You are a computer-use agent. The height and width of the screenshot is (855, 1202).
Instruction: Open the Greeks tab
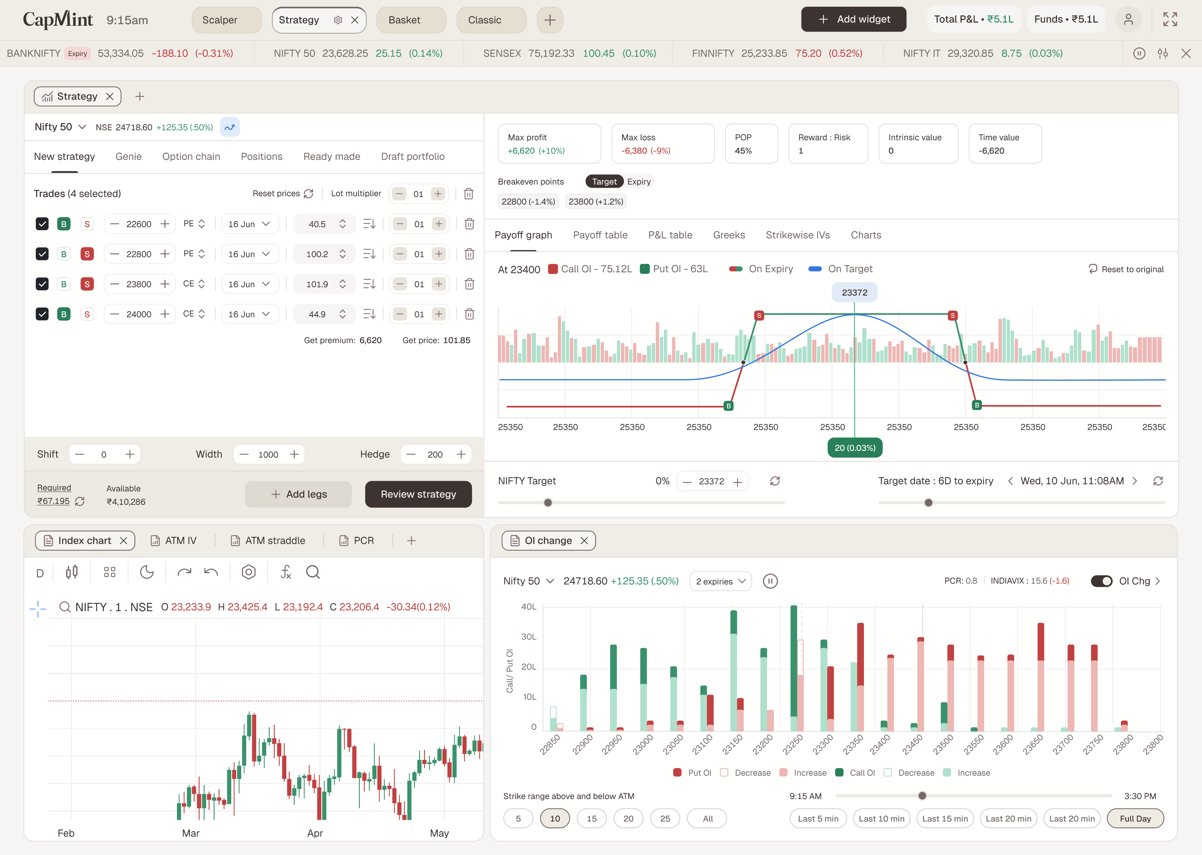(729, 235)
